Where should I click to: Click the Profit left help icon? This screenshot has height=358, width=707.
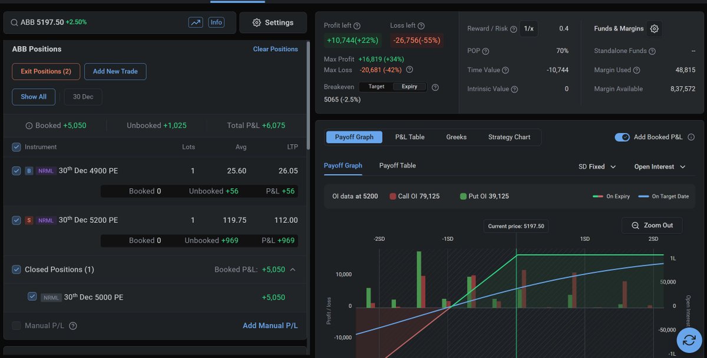(357, 26)
